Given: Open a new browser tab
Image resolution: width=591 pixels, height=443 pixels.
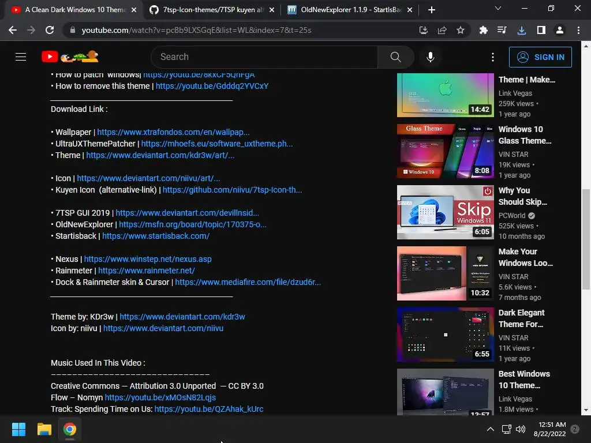Looking at the screenshot, I should tap(432, 10).
